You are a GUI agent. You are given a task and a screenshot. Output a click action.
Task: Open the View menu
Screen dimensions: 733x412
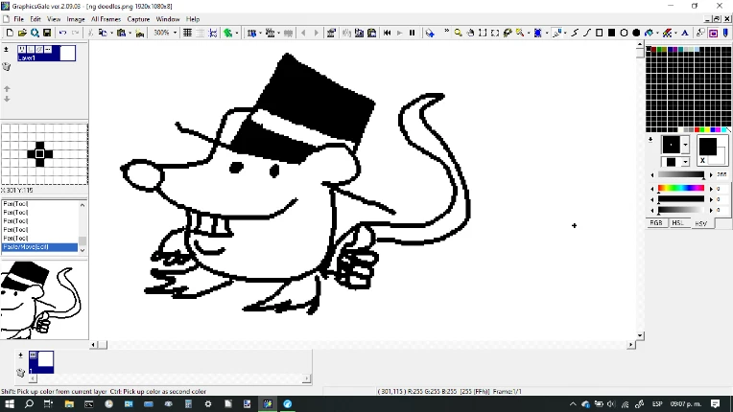(54, 19)
